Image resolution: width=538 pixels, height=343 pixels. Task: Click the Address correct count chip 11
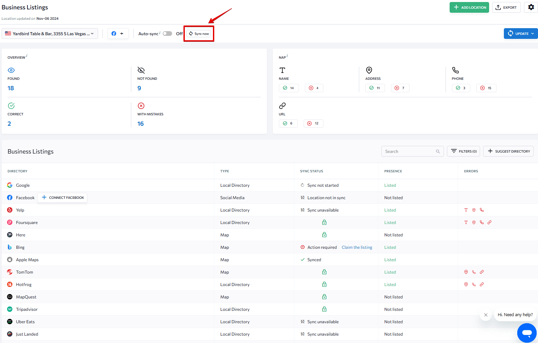[375, 88]
